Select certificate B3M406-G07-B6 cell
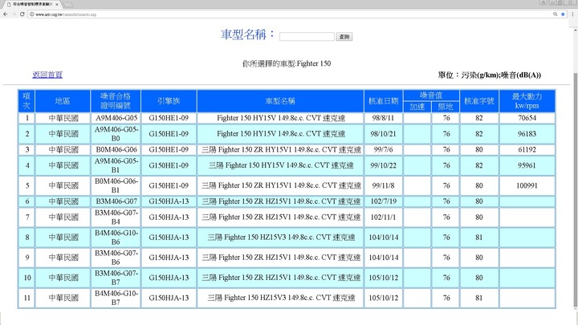The width and height of the screenshot is (578, 325). (116, 258)
